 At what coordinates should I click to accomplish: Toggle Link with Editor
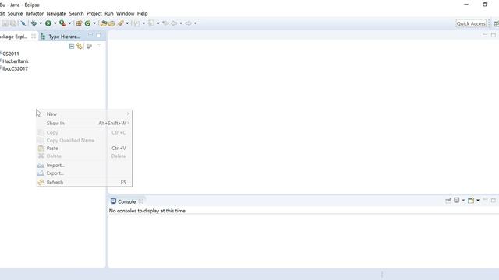pyautogui.click(x=80, y=47)
